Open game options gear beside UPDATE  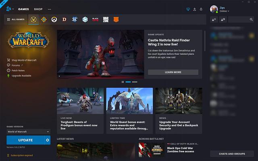pos(48,140)
